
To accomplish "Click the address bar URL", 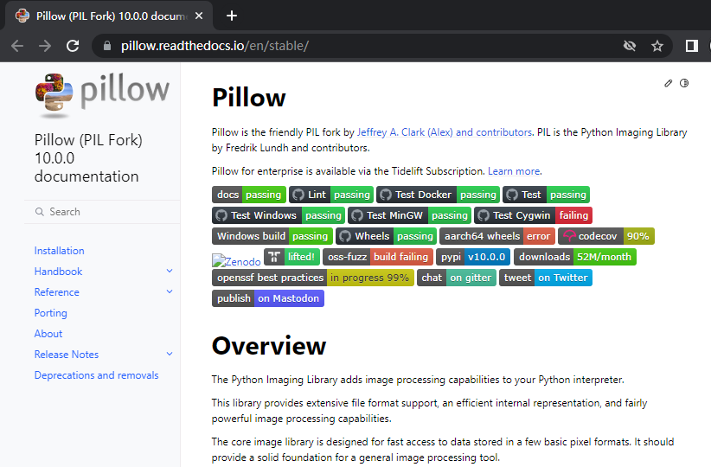I will click(x=215, y=46).
